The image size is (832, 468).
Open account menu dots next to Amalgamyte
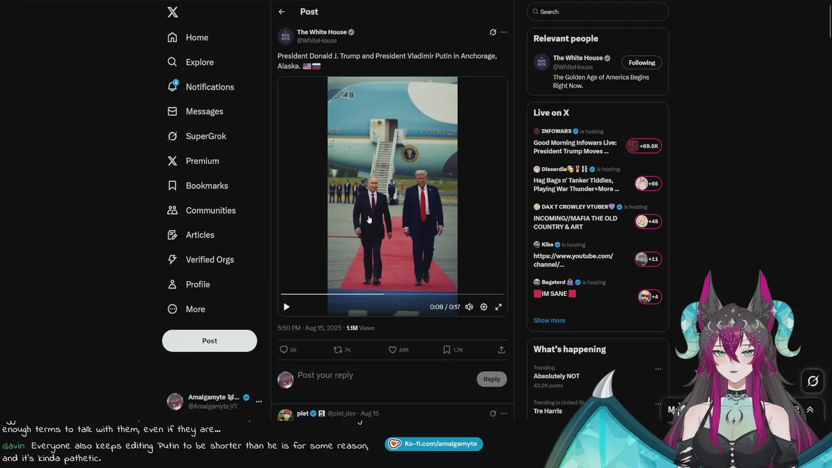259,402
